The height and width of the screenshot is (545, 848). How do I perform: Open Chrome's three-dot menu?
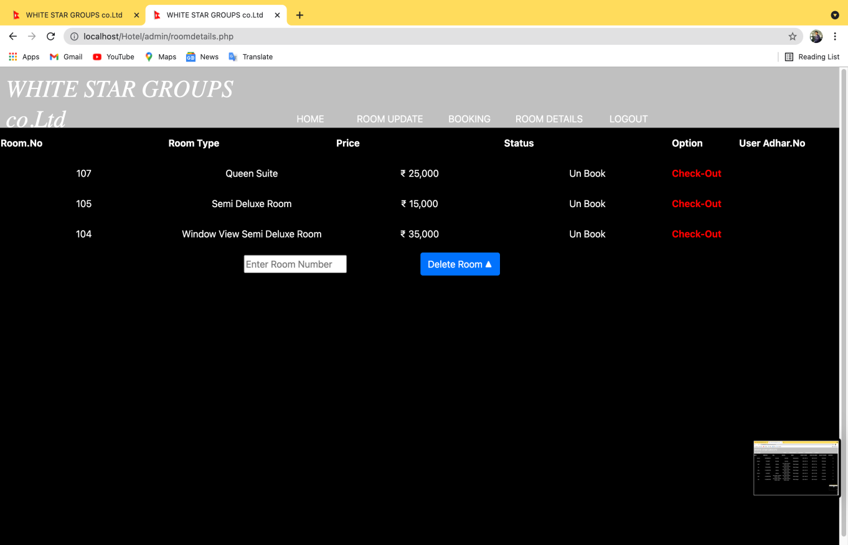coord(835,36)
